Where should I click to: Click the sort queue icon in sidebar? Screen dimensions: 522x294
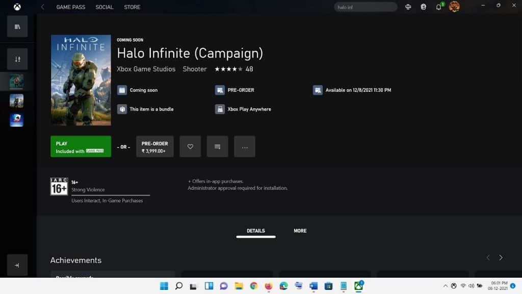click(x=17, y=59)
